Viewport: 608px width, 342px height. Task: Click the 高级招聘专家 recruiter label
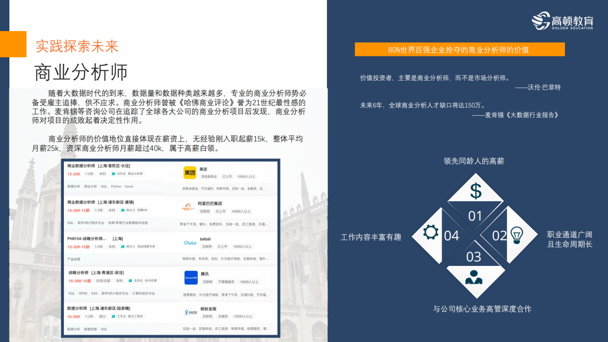146,247
